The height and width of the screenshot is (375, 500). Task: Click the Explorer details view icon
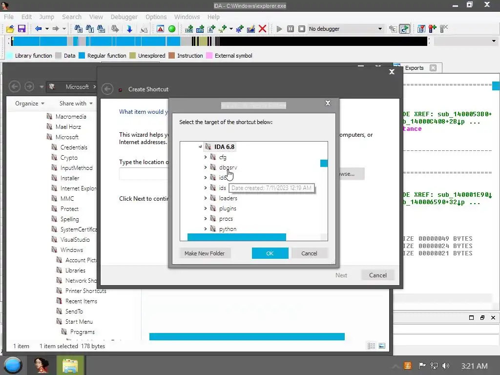click(x=371, y=346)
